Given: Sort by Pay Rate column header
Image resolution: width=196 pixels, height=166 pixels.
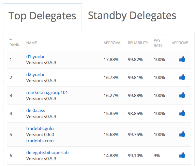Looking at the screenshot, I should tap(158, 43).
